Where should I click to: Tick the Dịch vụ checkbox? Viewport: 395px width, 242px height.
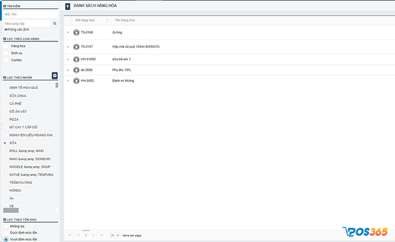[x=6, y=53]
